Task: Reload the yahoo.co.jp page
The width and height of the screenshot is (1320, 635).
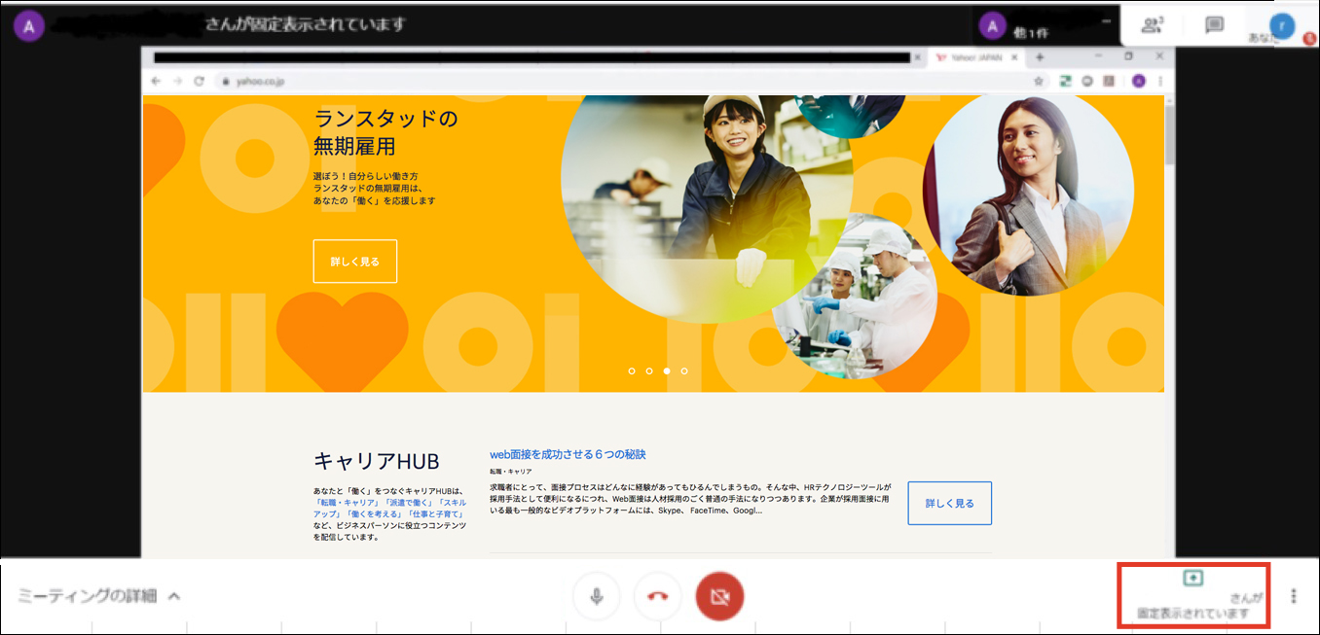Action: 199,82
